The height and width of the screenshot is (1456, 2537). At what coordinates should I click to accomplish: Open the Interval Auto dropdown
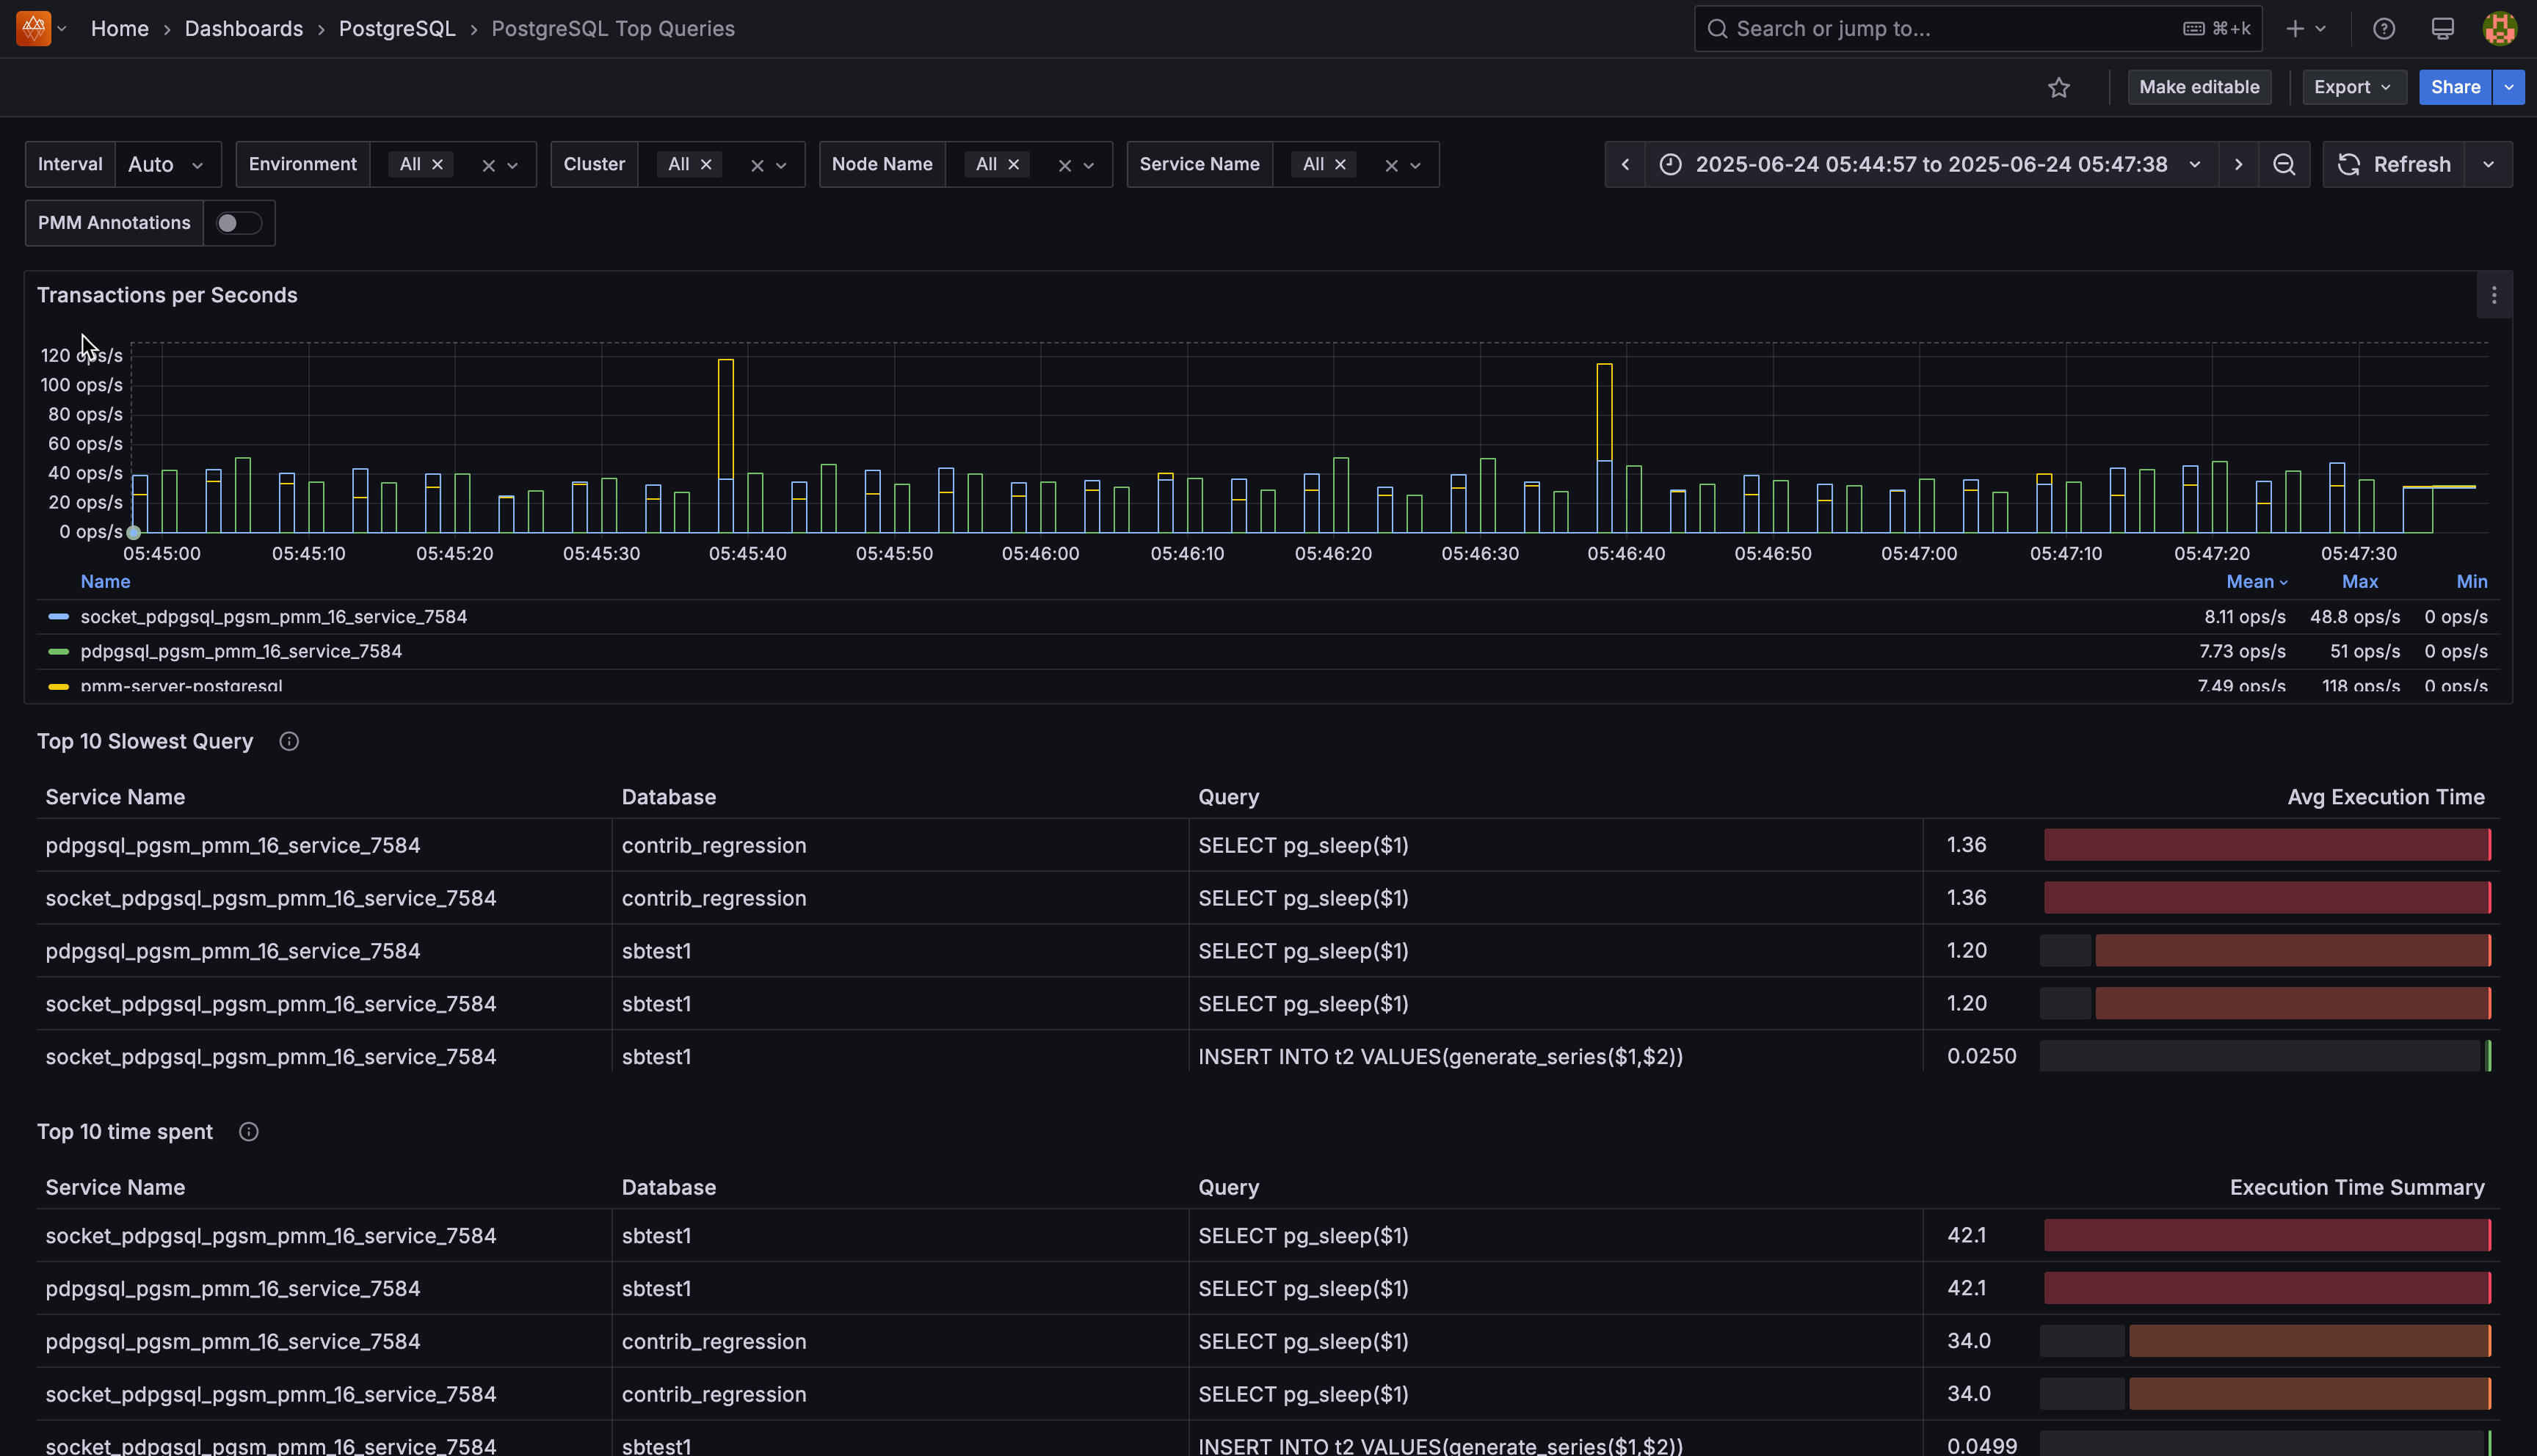[166, 164]
